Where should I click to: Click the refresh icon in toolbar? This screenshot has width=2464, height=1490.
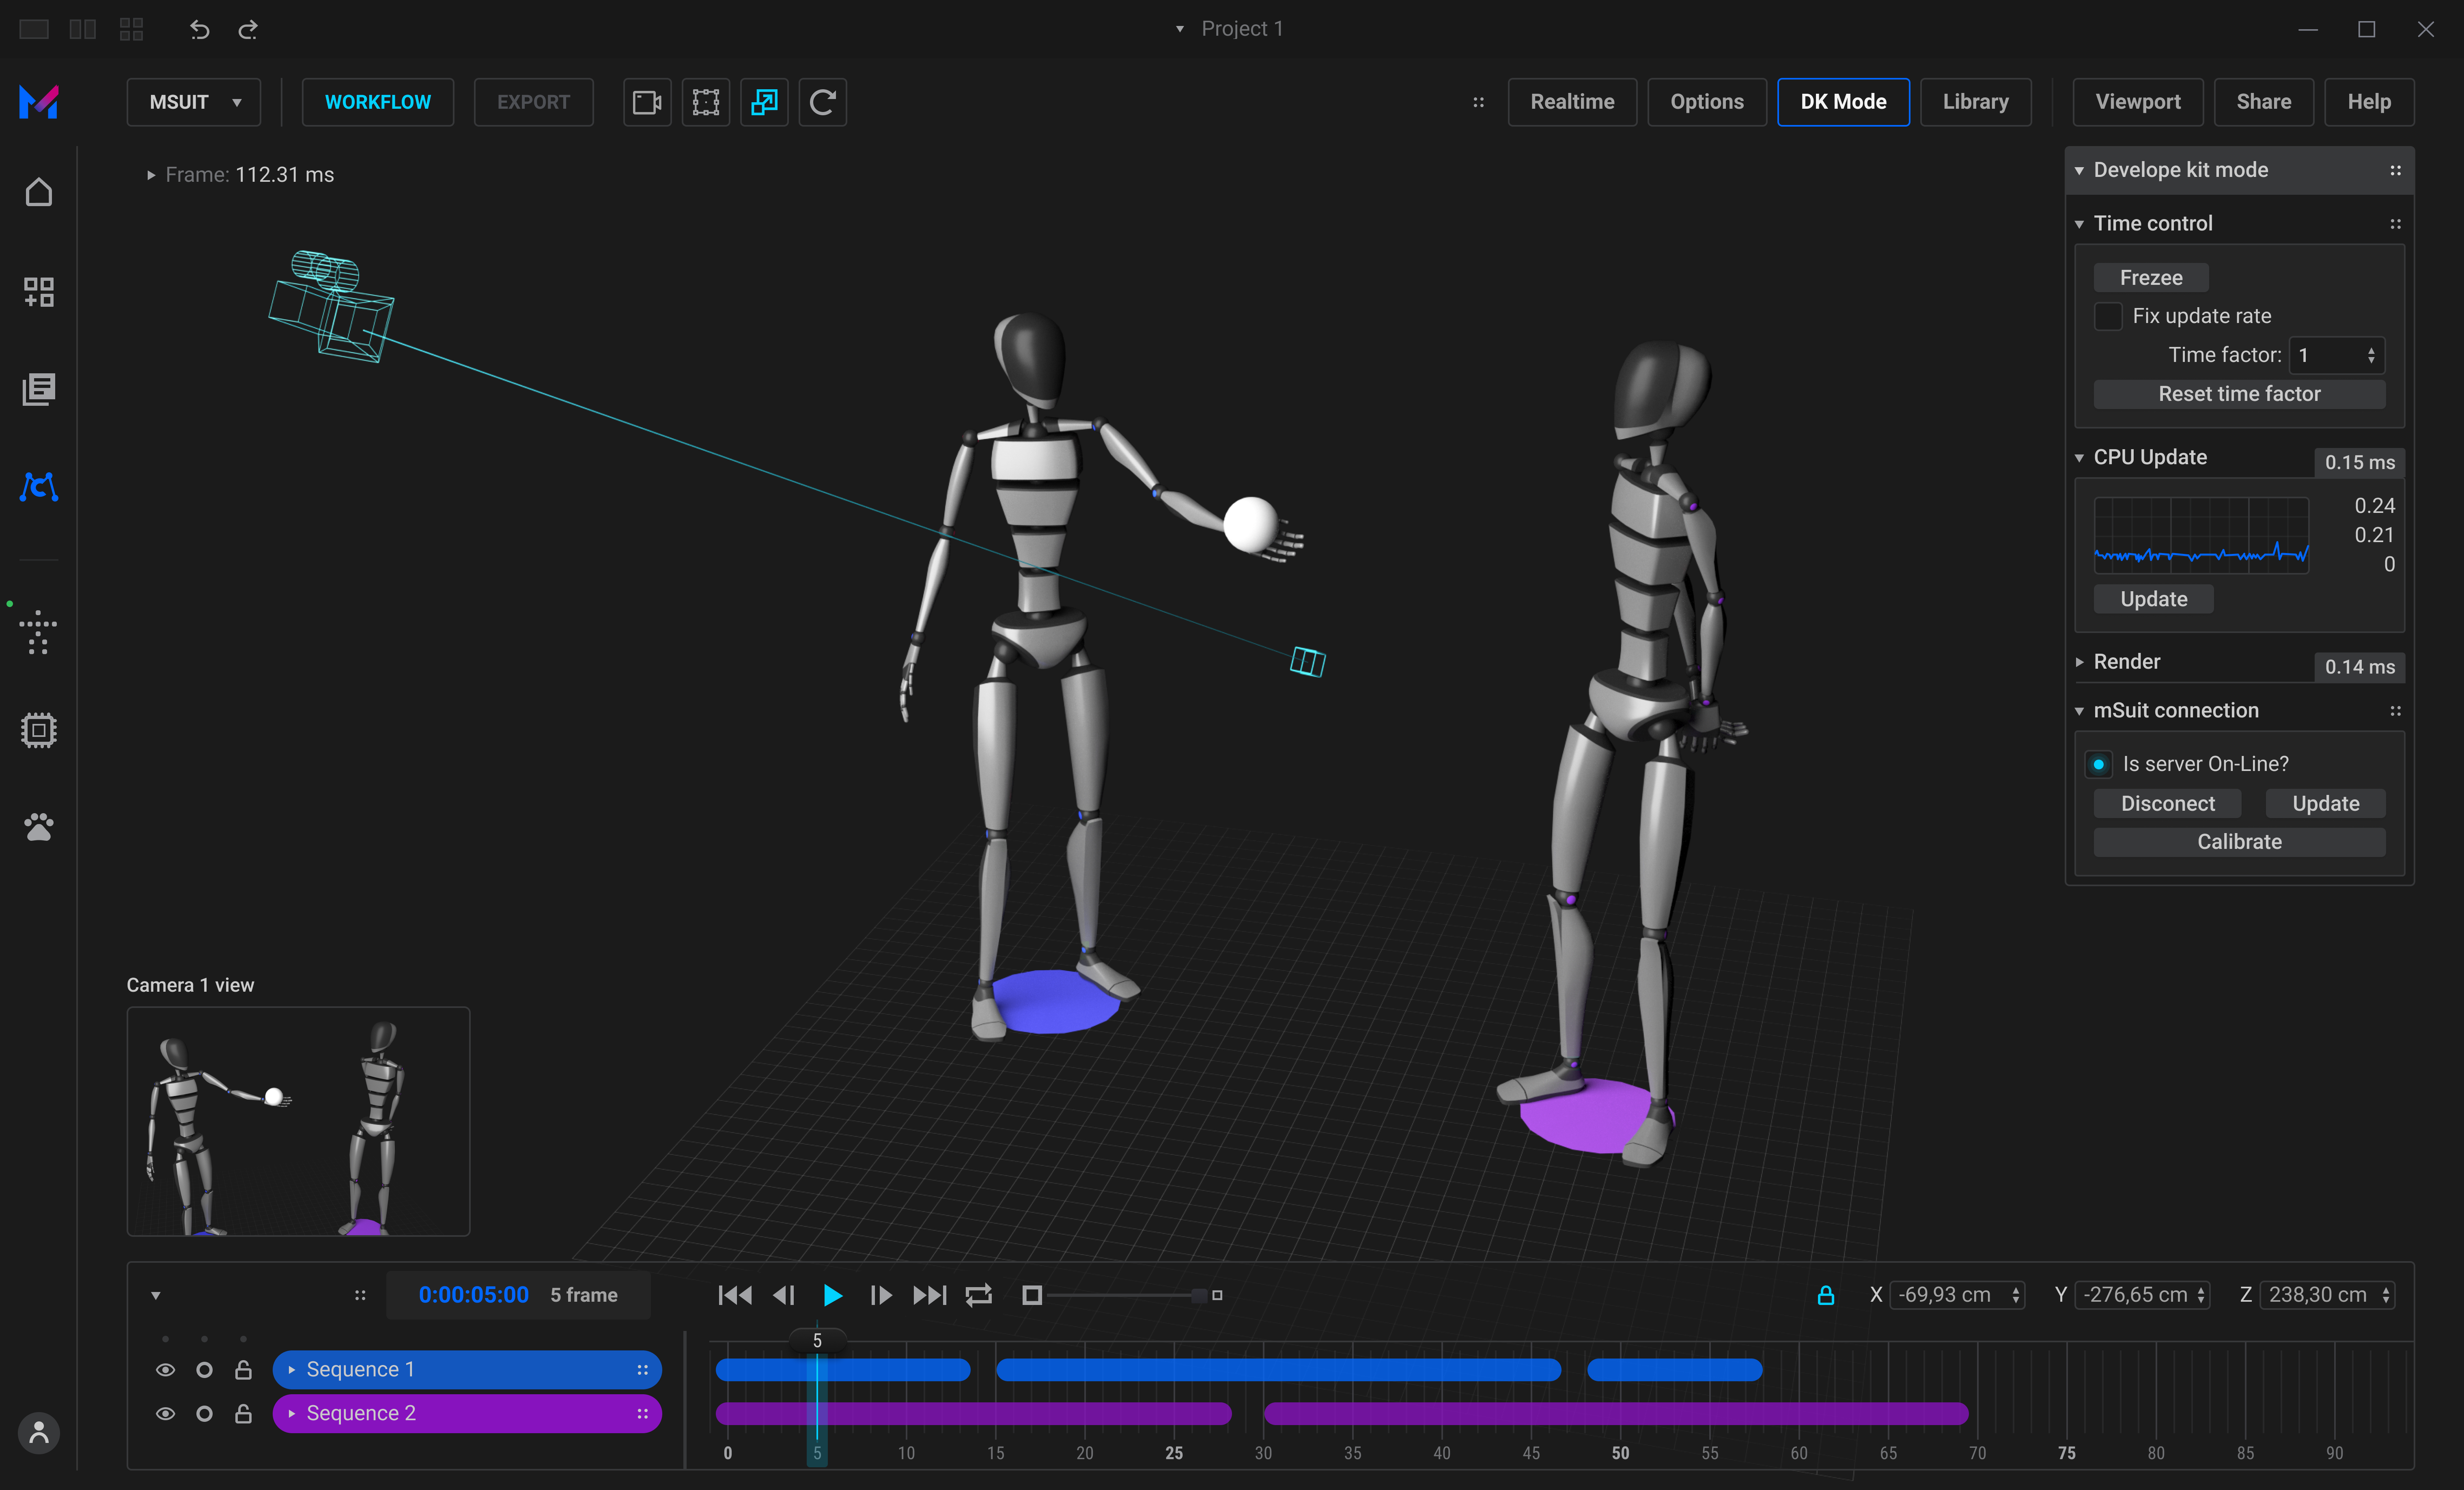[822, 102]
